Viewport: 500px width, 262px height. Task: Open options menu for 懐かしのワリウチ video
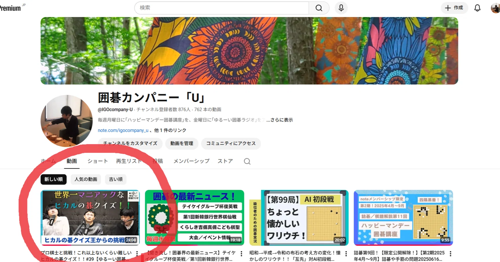346,254
